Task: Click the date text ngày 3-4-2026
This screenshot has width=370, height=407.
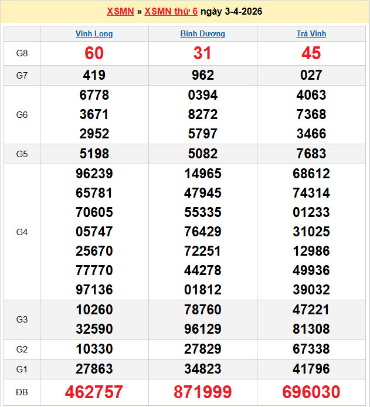Action: tap(231, 12)
